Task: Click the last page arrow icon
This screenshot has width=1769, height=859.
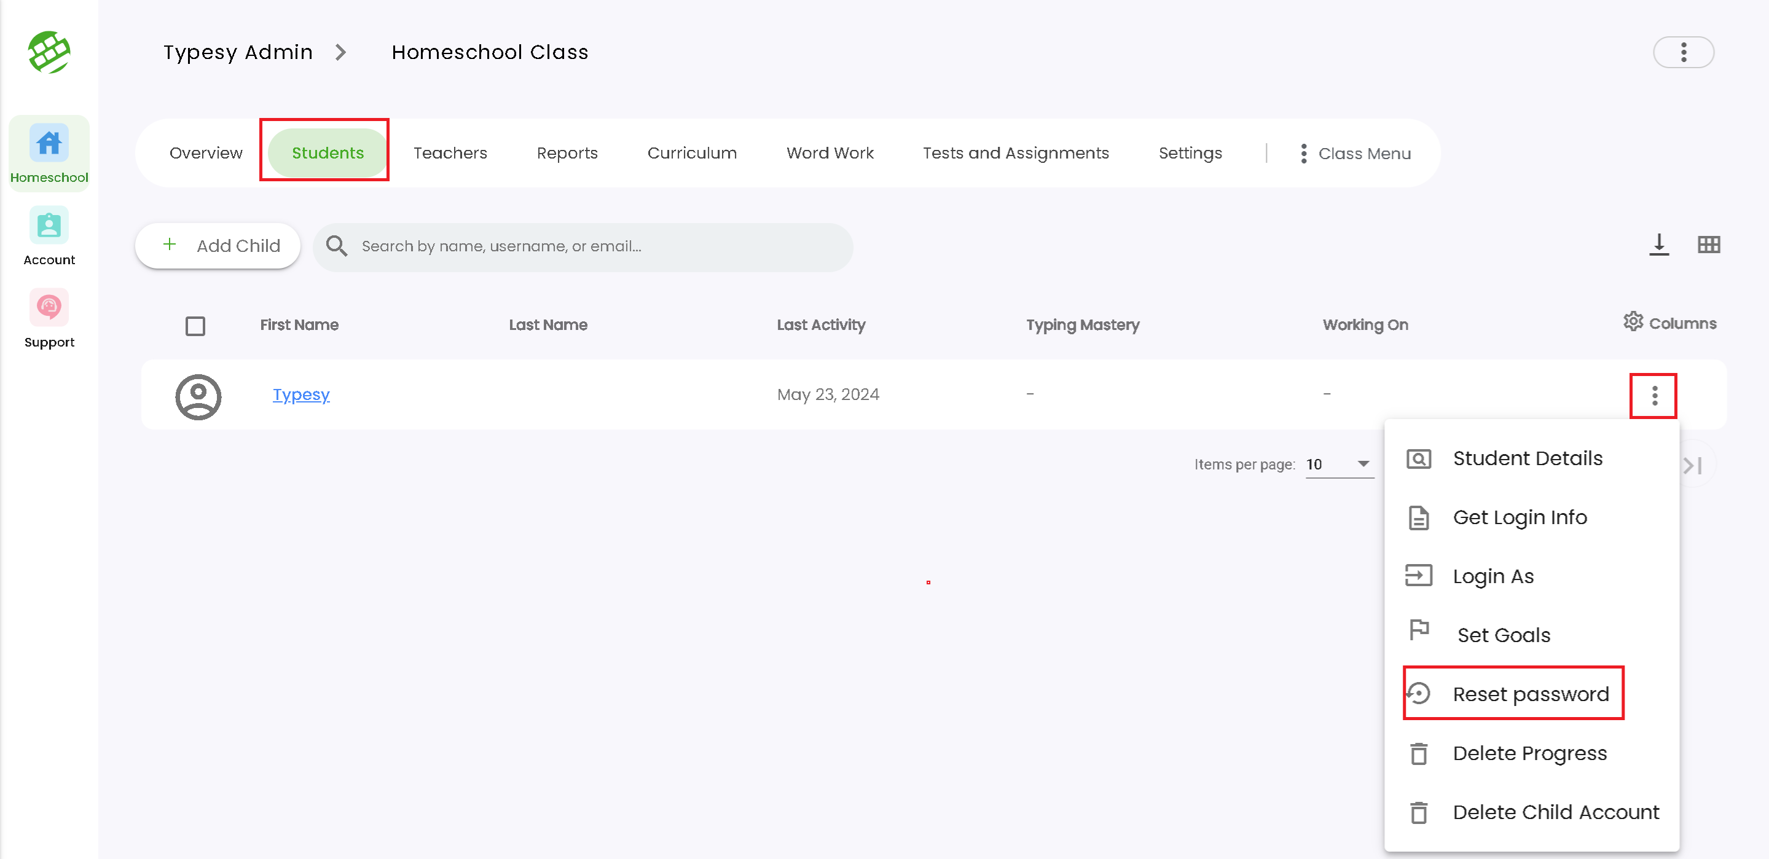Action: pyautogui.click(x=1693, y=466)
